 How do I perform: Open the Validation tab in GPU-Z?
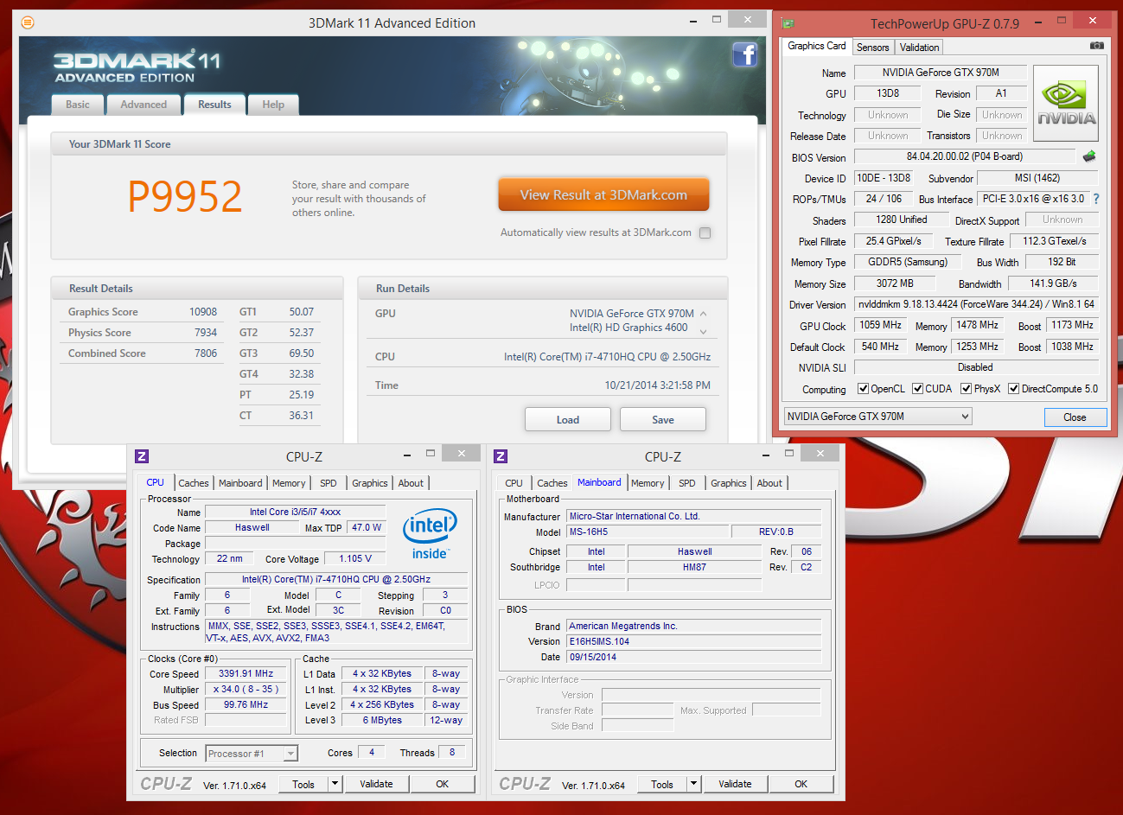(x=919, y=48)
